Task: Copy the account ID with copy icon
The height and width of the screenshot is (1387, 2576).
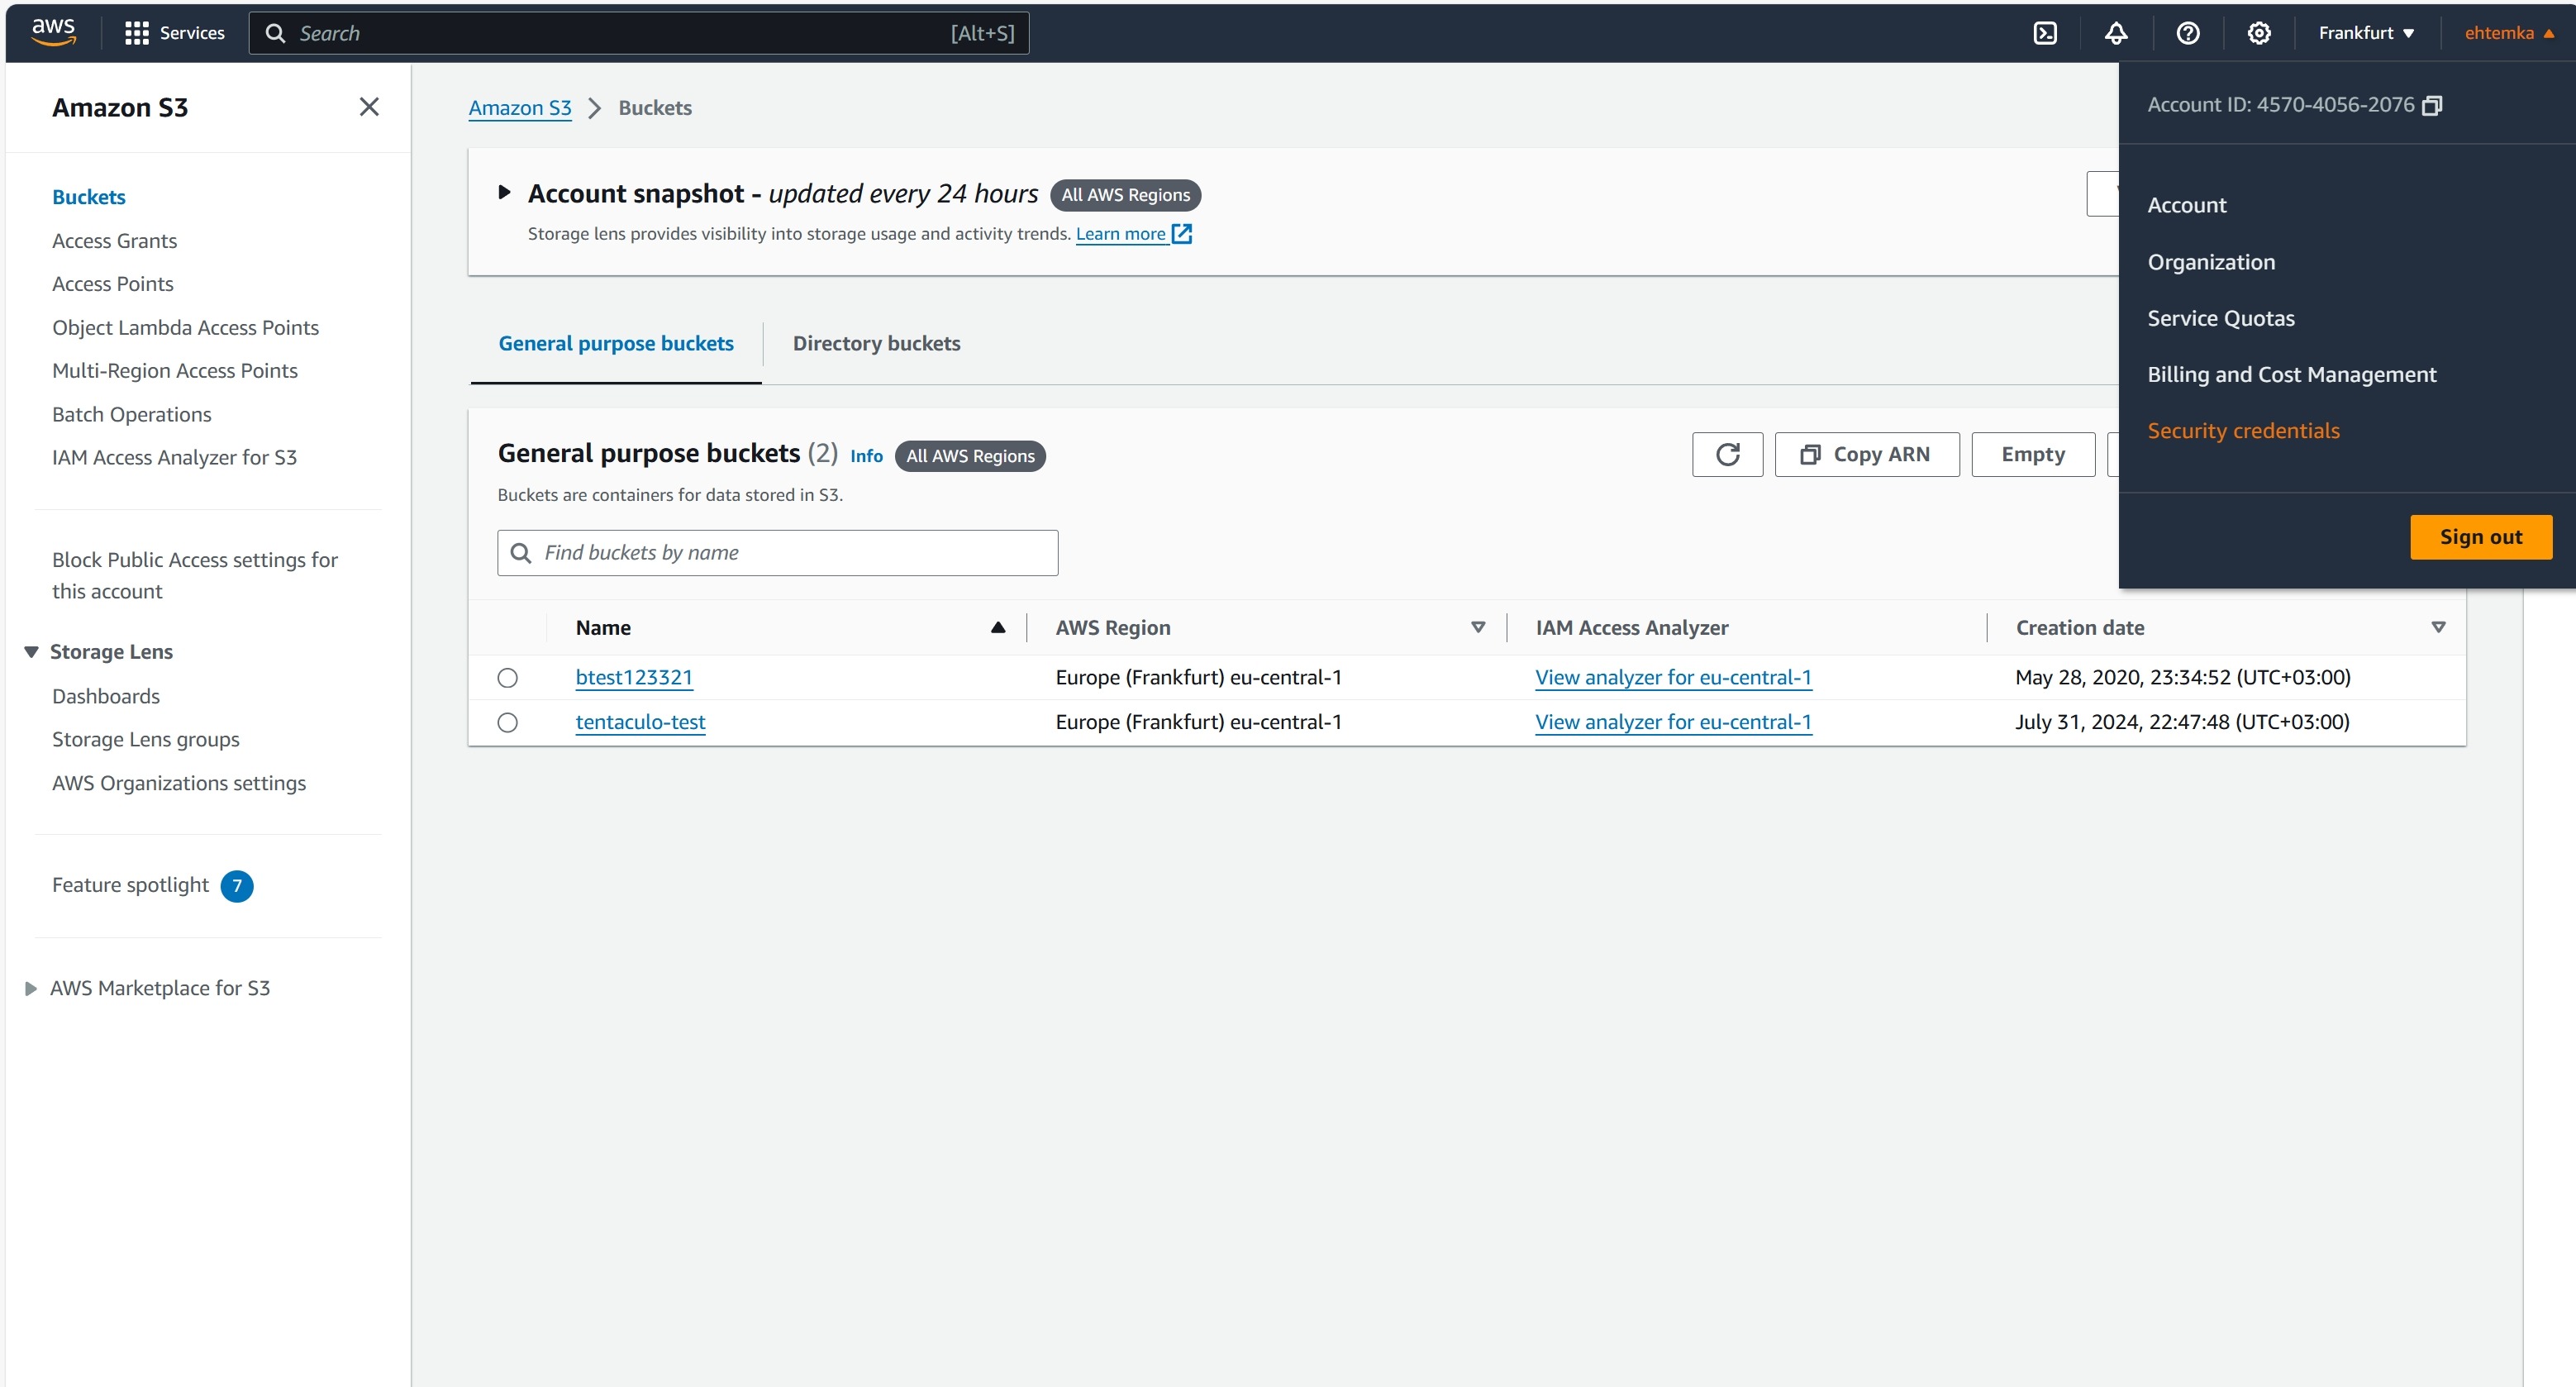Action: 2432,105
